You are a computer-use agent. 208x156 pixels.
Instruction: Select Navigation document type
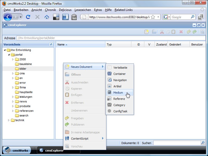pos(120,80)
